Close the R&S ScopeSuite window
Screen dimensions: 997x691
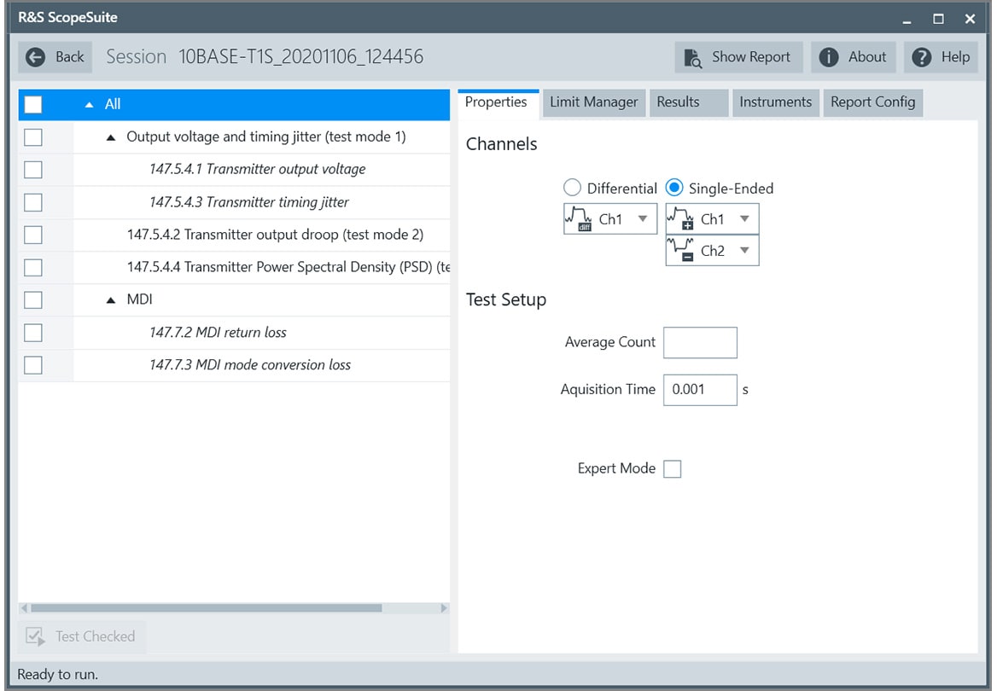970,19
